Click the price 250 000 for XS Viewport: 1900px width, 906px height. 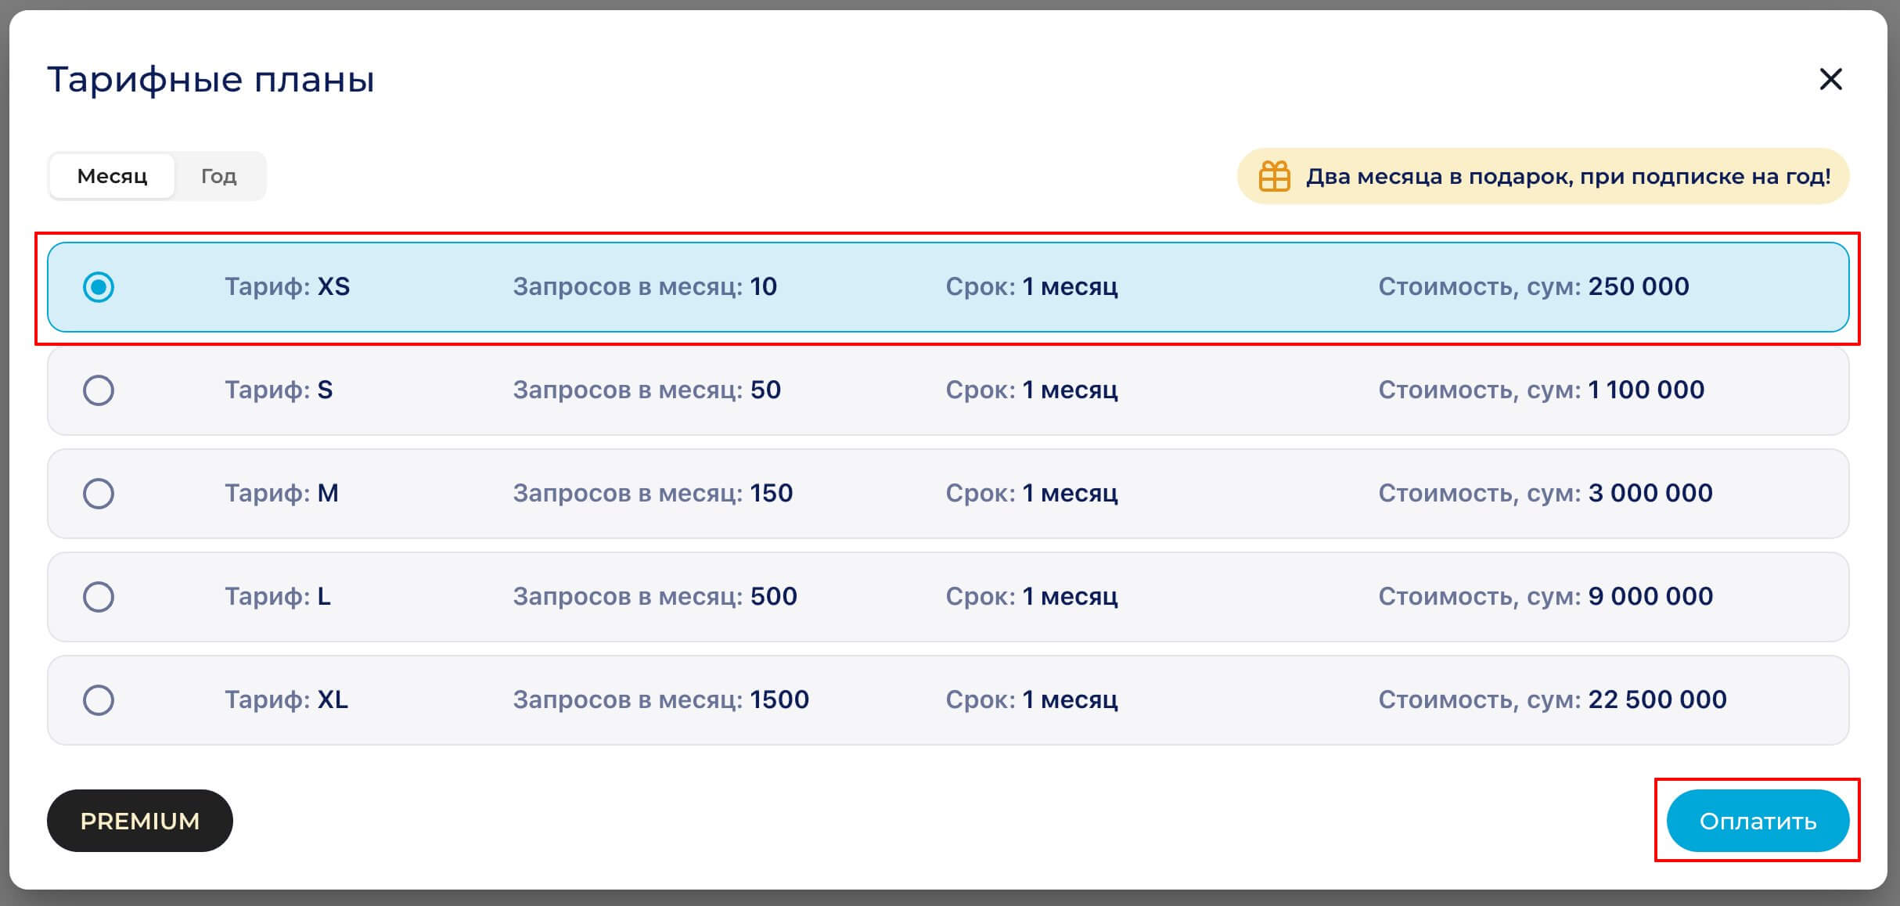1639,286
